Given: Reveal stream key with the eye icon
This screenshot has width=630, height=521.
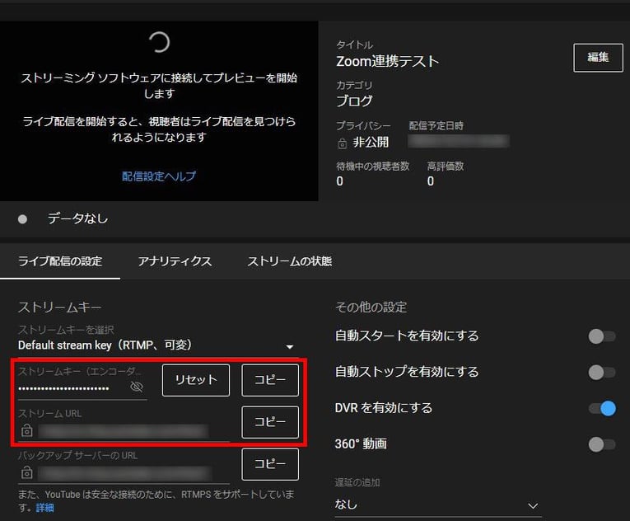Looking at the screenshot, I should pyautogui.click(x=137, y=387).
